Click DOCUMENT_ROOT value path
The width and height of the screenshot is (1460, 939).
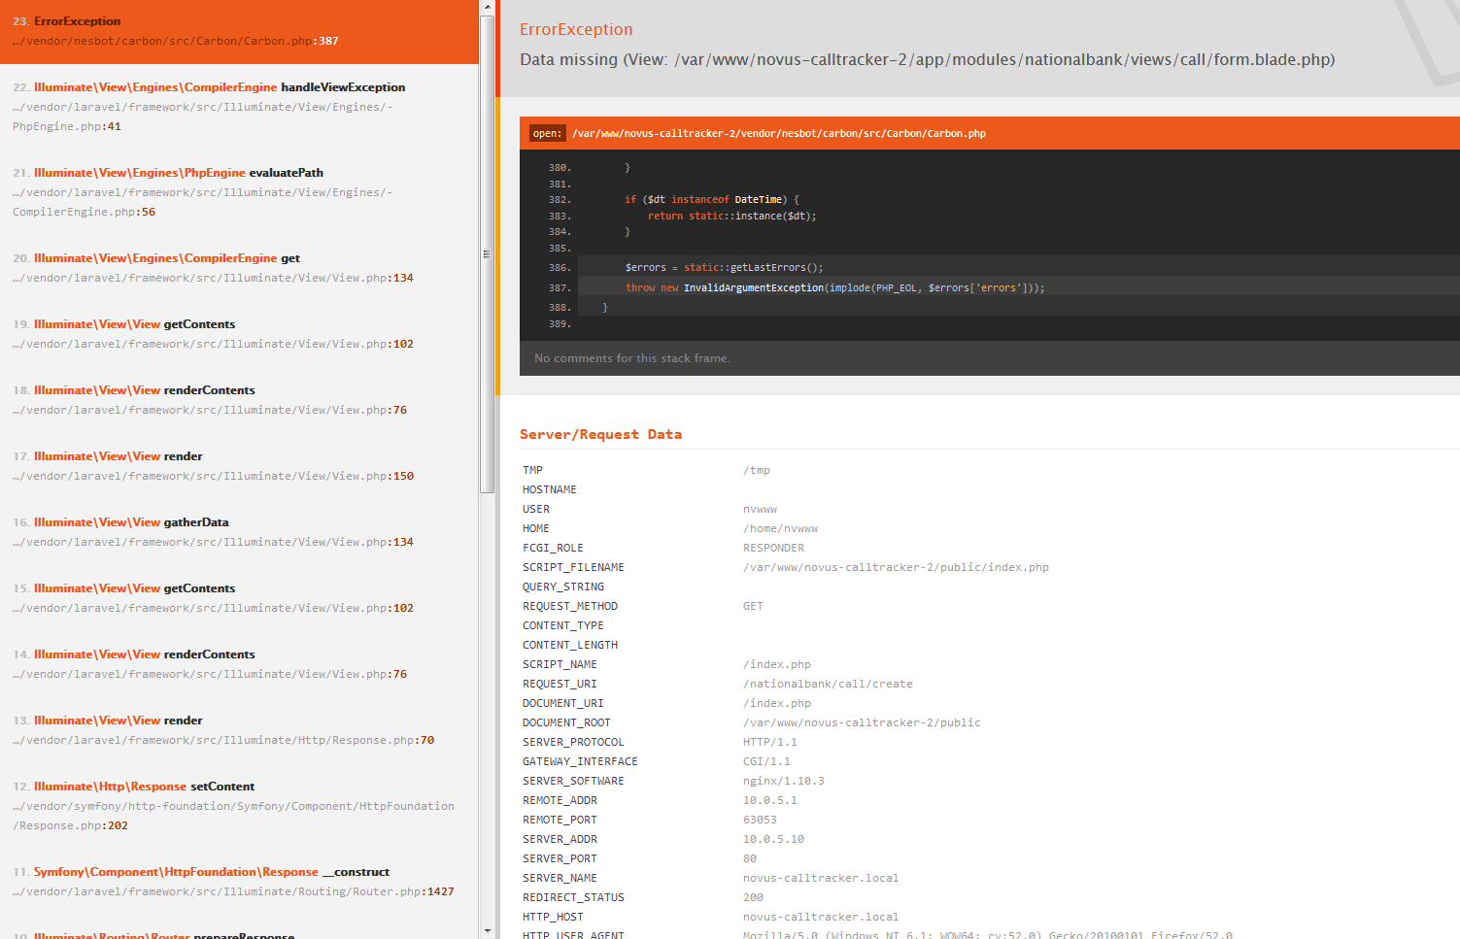coord(862,722)
